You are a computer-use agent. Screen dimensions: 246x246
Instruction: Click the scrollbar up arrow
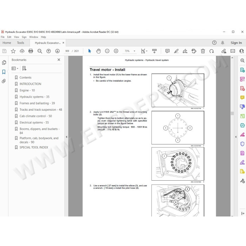[x=232, y=58]
